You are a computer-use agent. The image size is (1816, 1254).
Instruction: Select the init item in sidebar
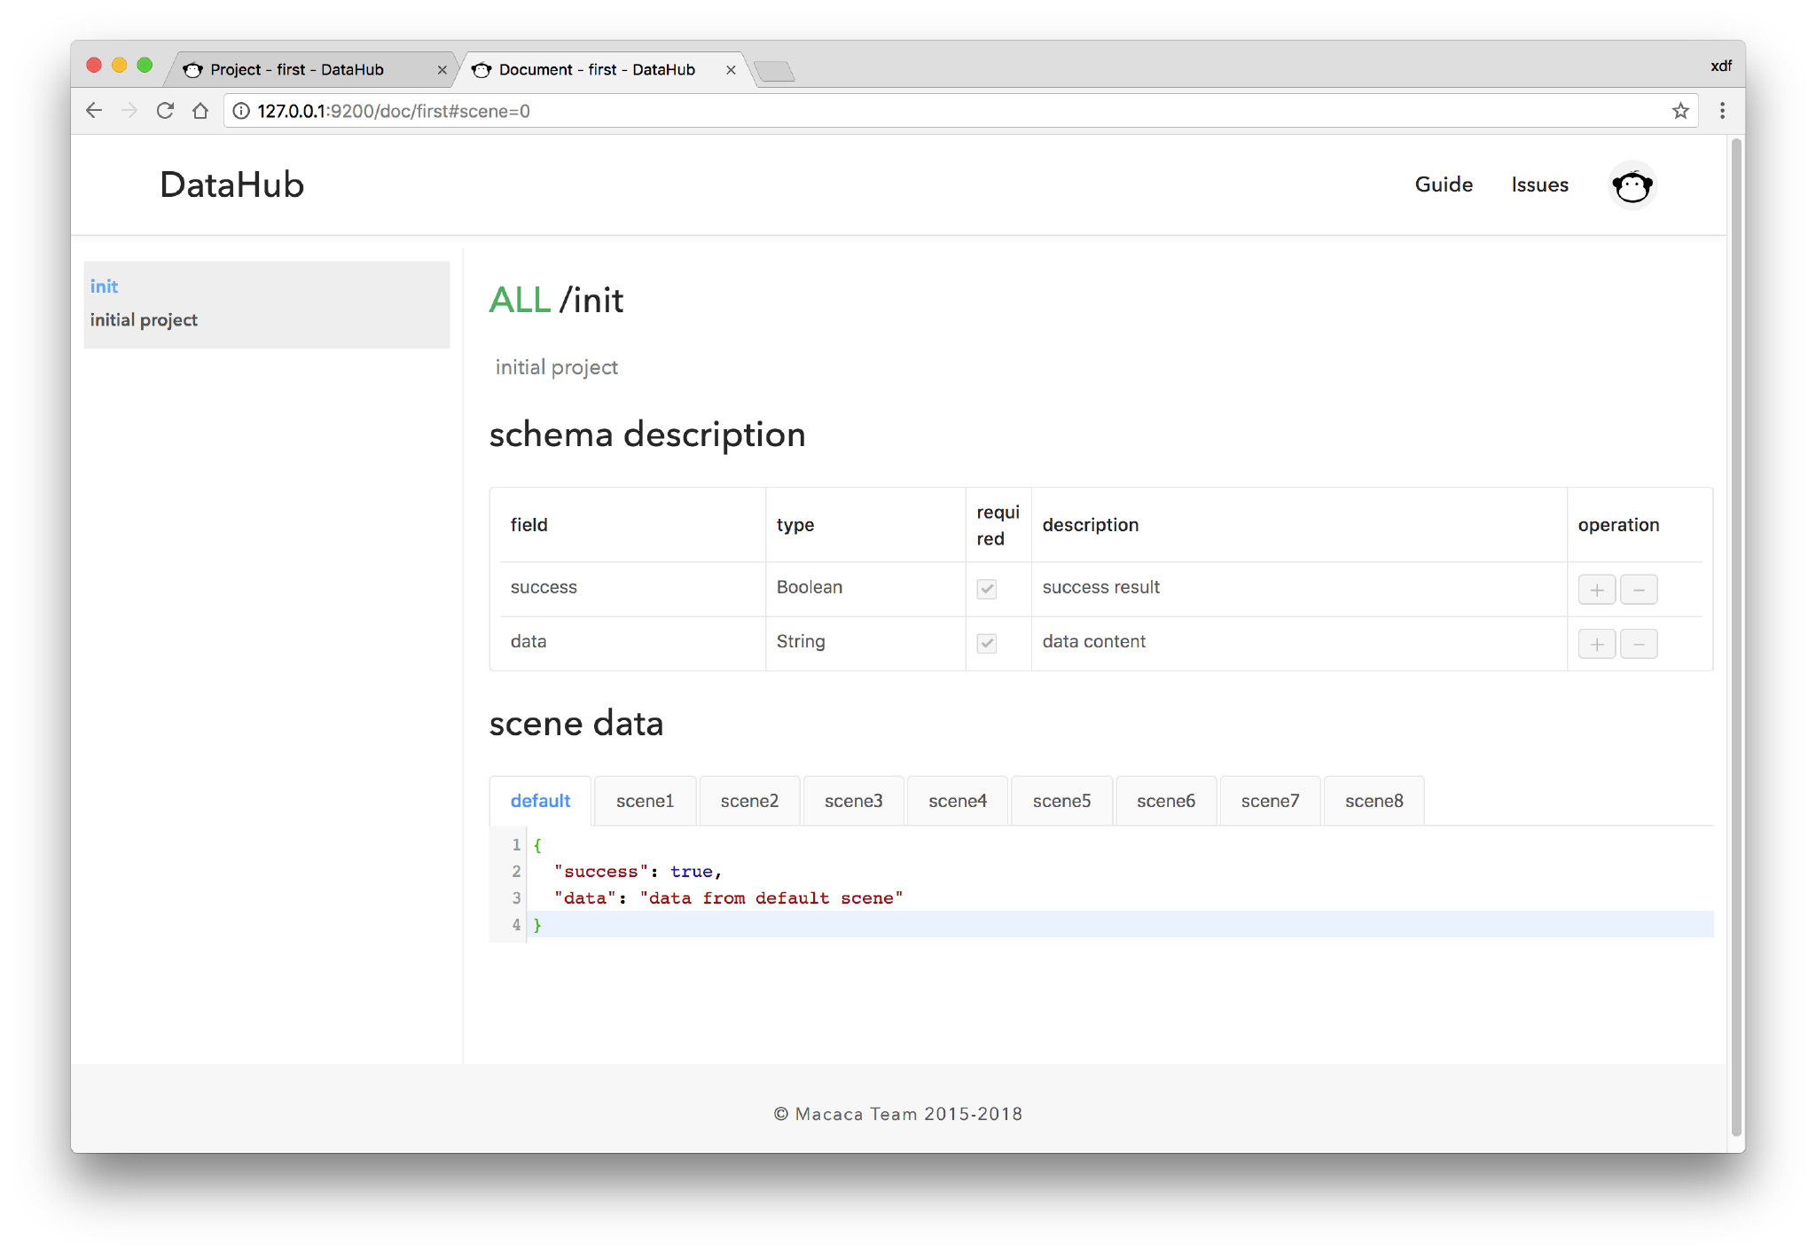tap(104, 286)
